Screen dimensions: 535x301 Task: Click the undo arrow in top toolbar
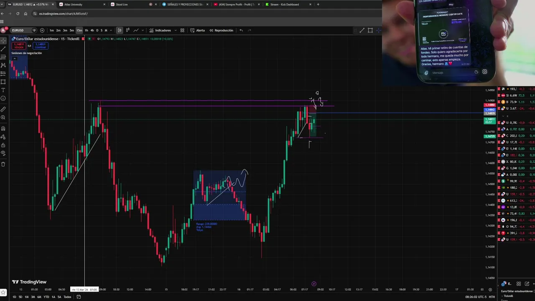241,30
